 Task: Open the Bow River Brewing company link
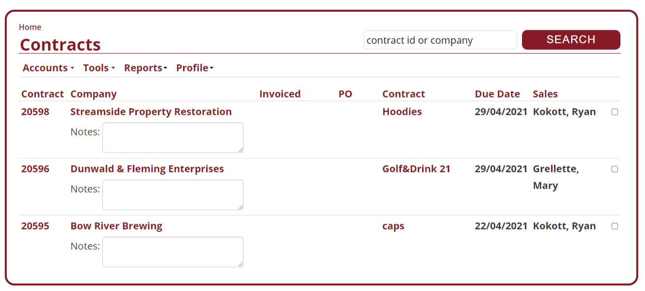tap(116, 226)
